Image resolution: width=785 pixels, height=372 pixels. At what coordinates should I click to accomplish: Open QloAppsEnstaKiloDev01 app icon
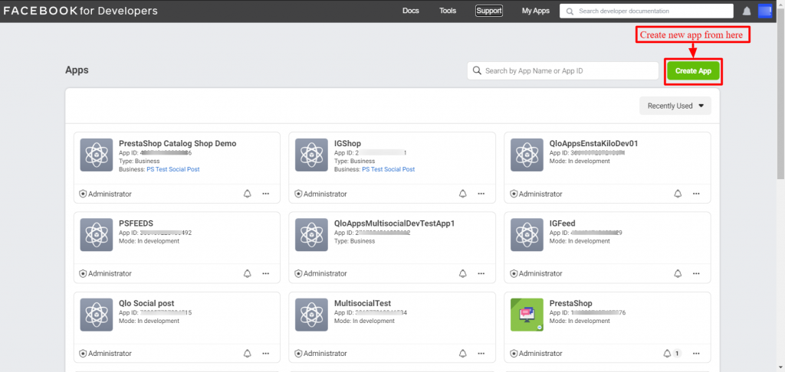coord(527,155)
